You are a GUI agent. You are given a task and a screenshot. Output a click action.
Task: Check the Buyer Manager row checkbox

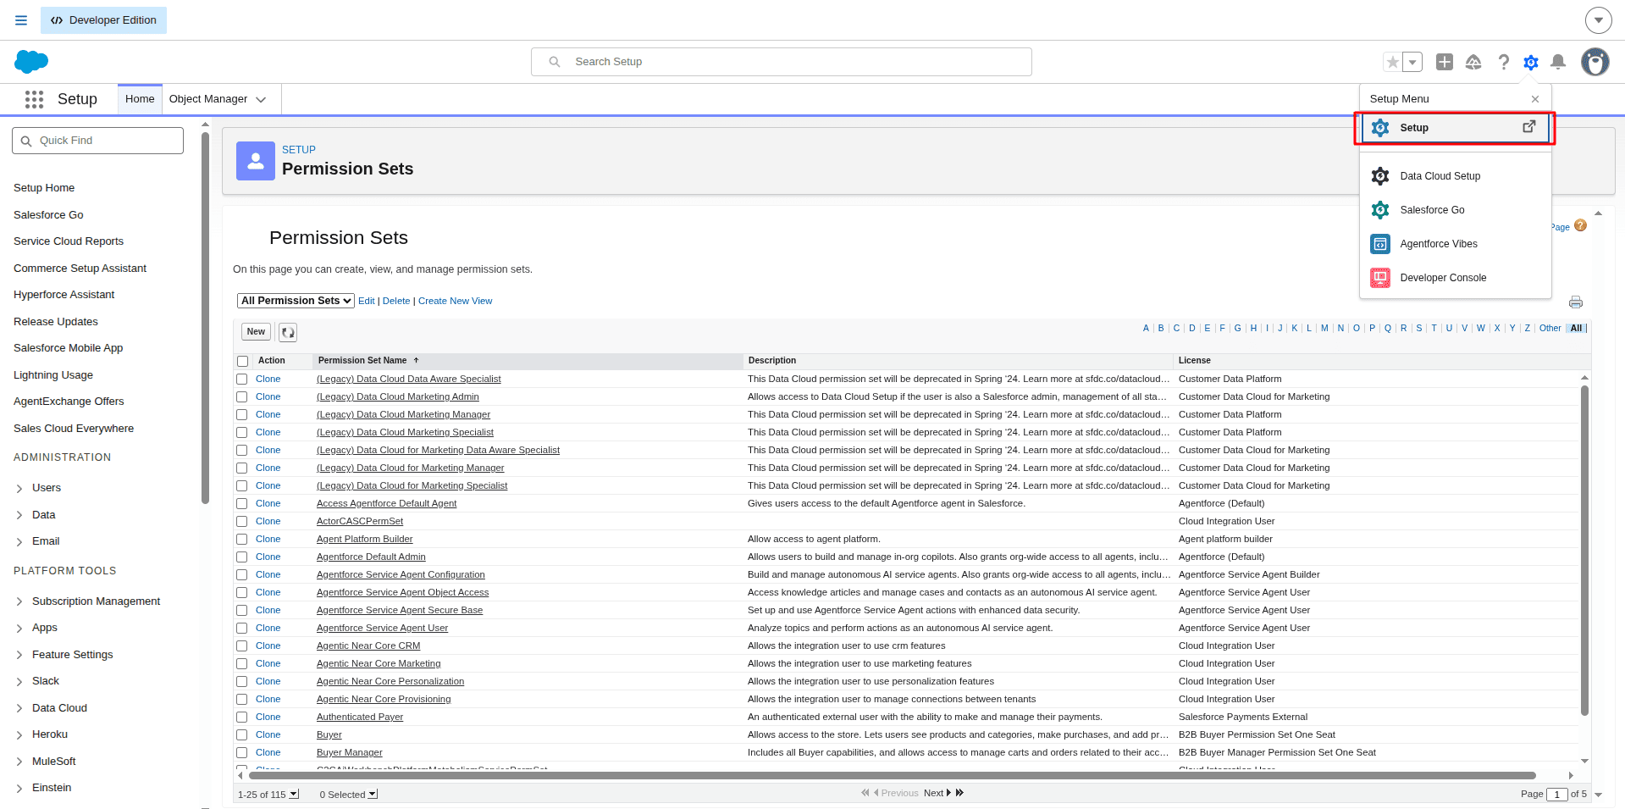[x=242, y=753]
